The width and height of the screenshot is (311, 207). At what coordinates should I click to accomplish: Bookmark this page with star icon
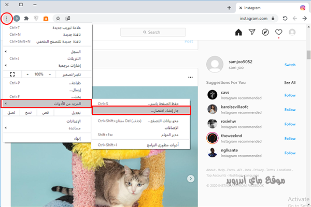pyautogui.click(x=58, y=19)
